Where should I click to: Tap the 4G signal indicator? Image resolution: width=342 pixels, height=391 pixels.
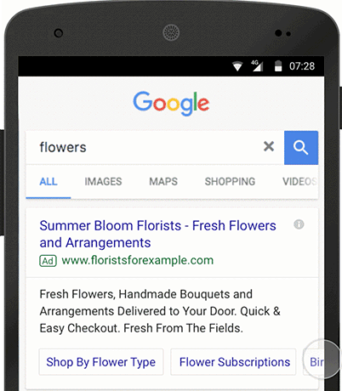pos(257,65)
